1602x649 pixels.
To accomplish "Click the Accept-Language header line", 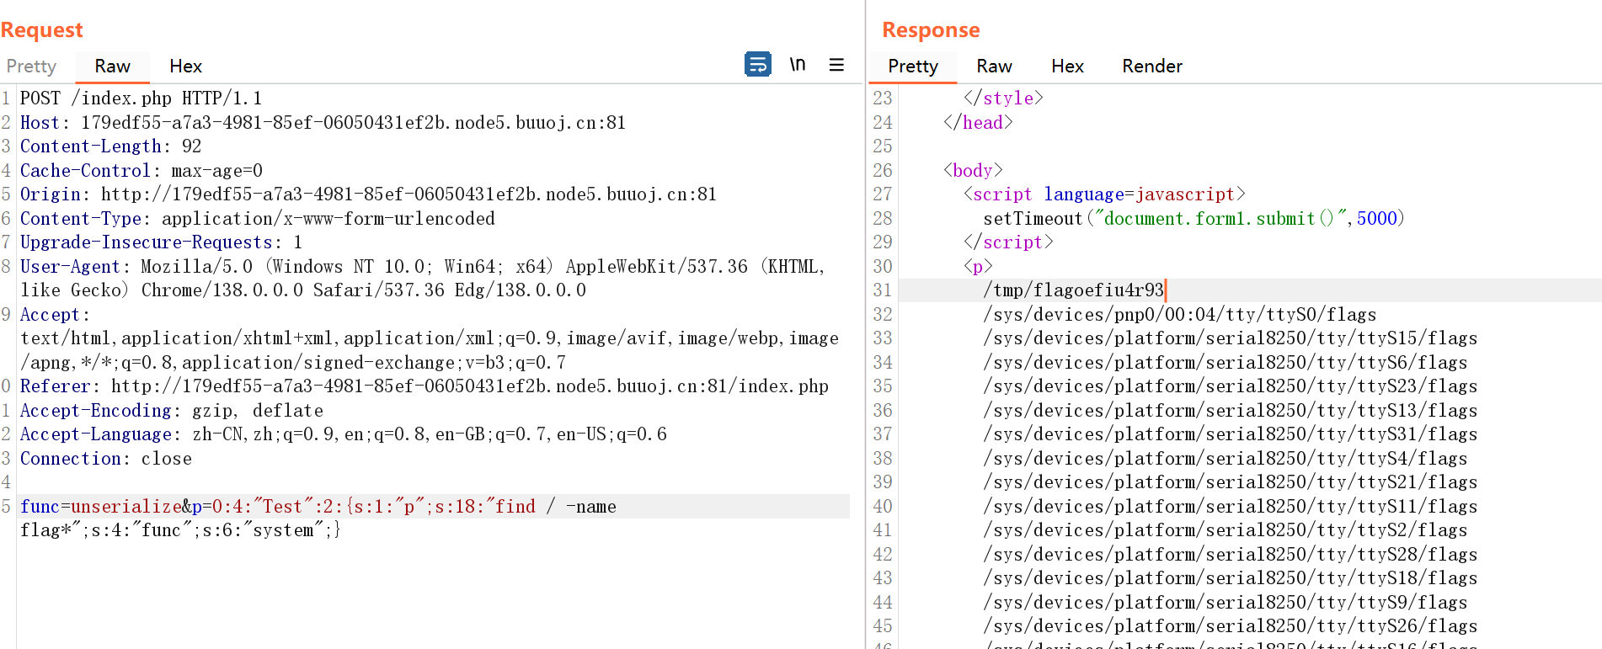I will tap(344, 434).
